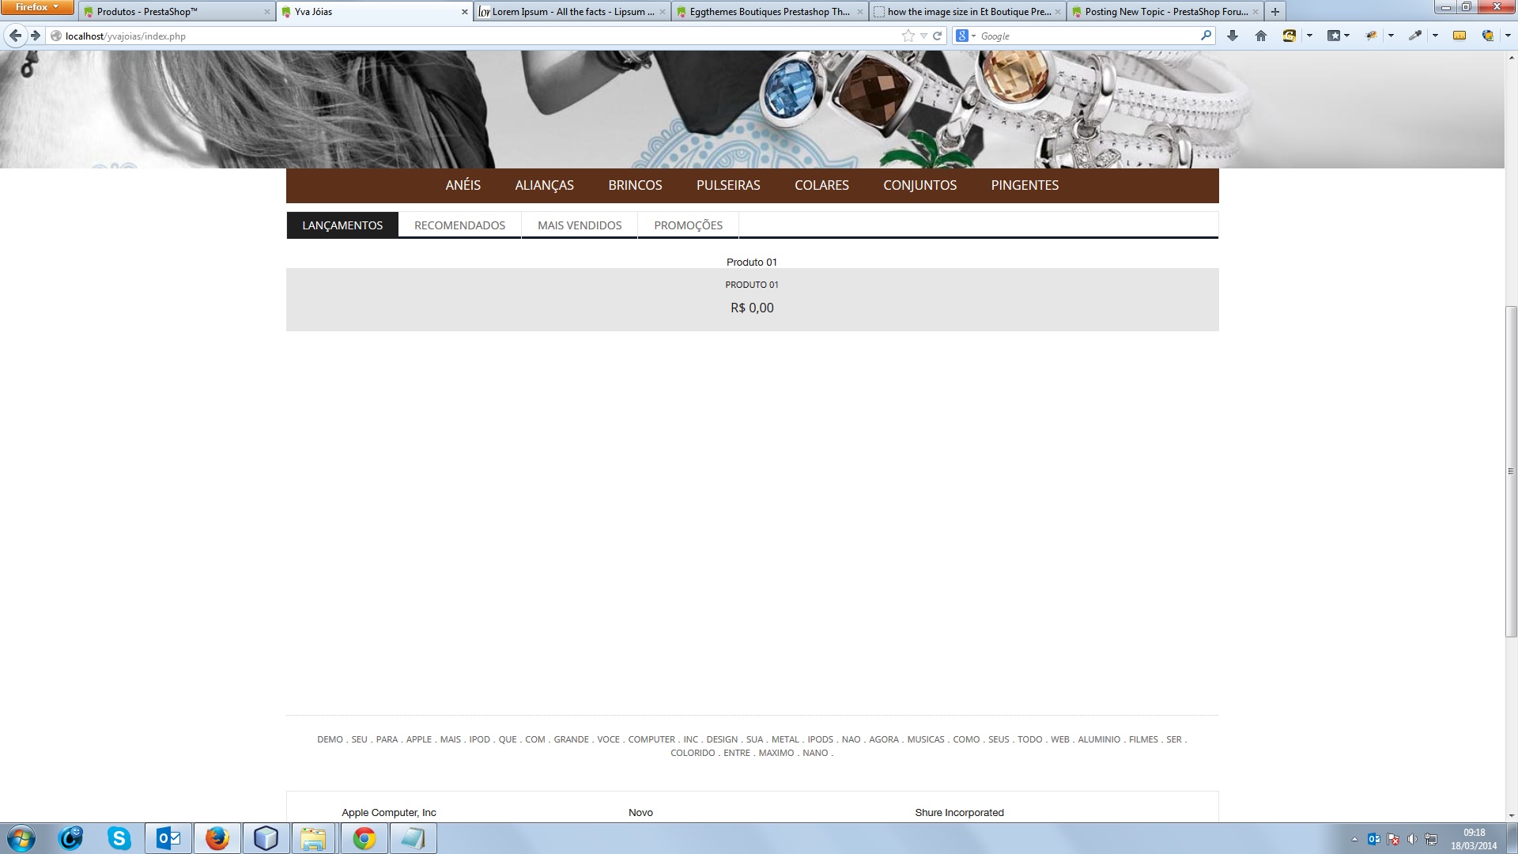Switch to the Promoções tab

coord(688,225)
